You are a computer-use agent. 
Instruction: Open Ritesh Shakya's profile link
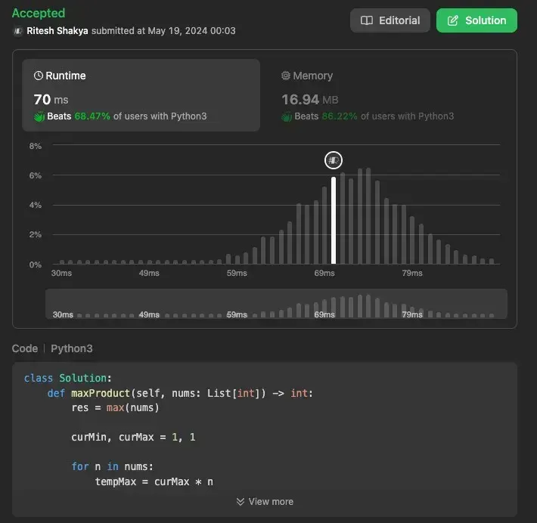57,31
